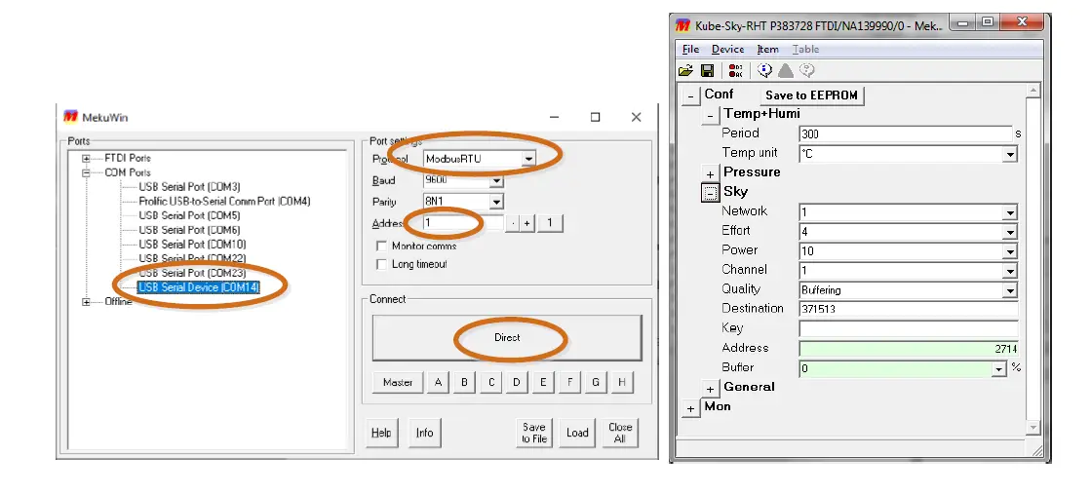Open the Device menu
The image size is (1091, 494).
(x=727, y=50)
